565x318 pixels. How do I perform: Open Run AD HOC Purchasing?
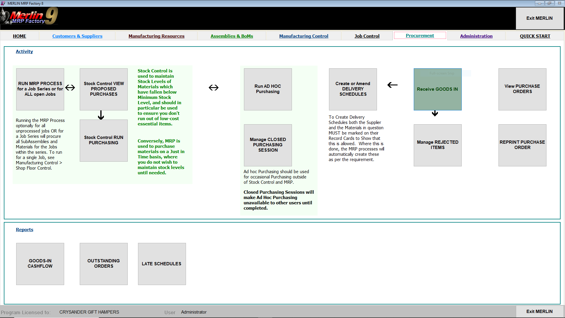click(268, 89)
